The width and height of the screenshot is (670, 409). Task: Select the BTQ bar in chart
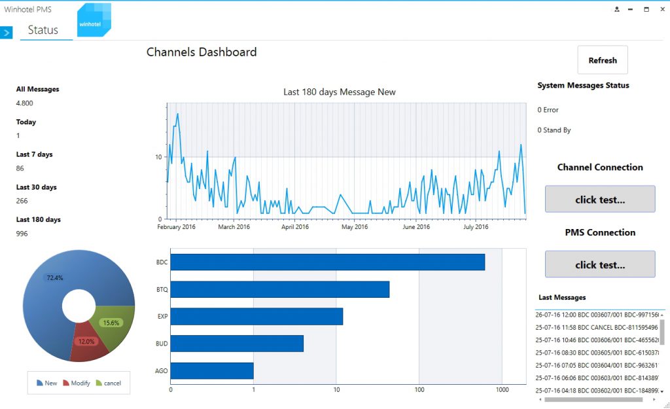(280, 289)
